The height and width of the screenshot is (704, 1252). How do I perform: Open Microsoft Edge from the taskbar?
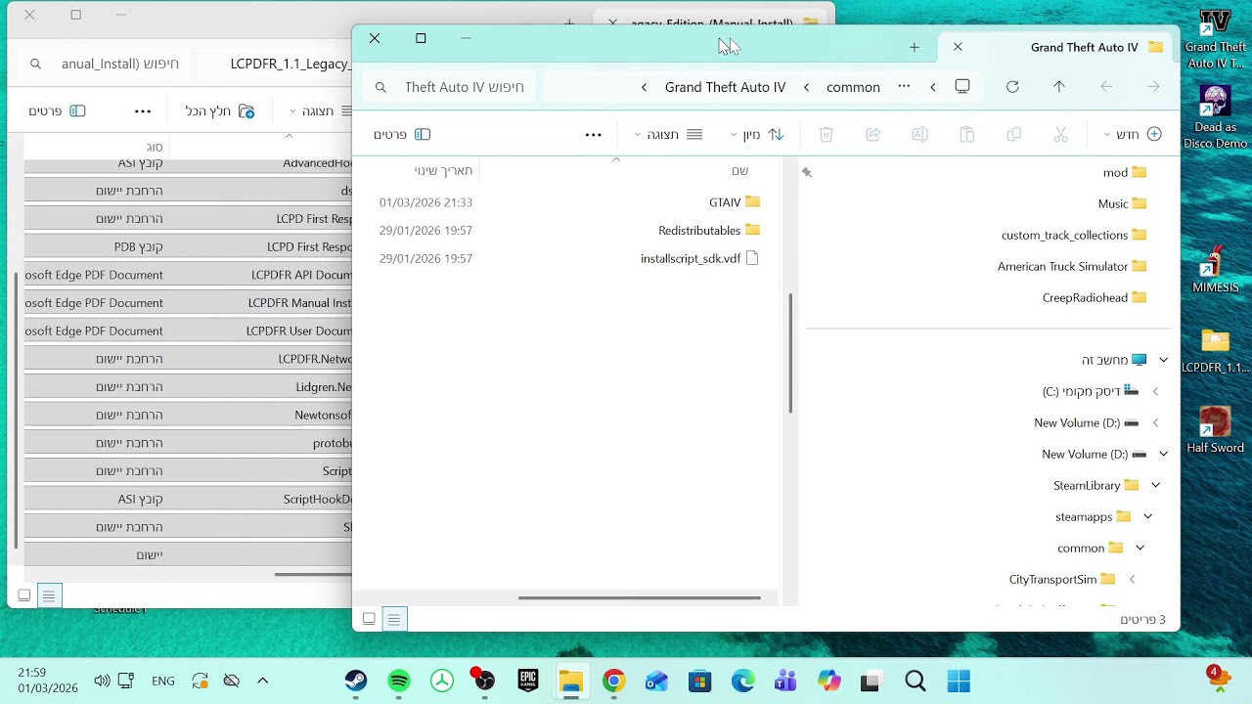[x=743, y=682]
